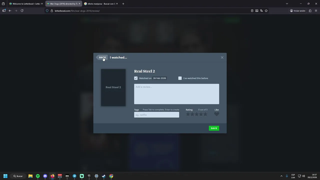320x180 pixels.
Task: Click the 'ESP LAA' language indicator
Action: pyautogui.click(x=293, y=176)
